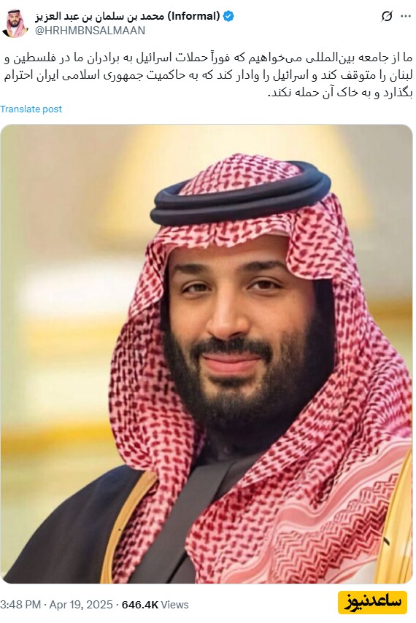The height and width of the screenshot is (623, 416).
Task: Open the 646.4K Views count
Action: 155,605
